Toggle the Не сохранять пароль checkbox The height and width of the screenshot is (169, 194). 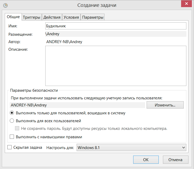click(17, 129)
